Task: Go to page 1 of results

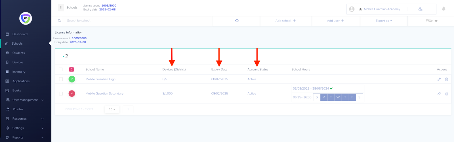Action: pyautogui.click(x=128, y=109)
